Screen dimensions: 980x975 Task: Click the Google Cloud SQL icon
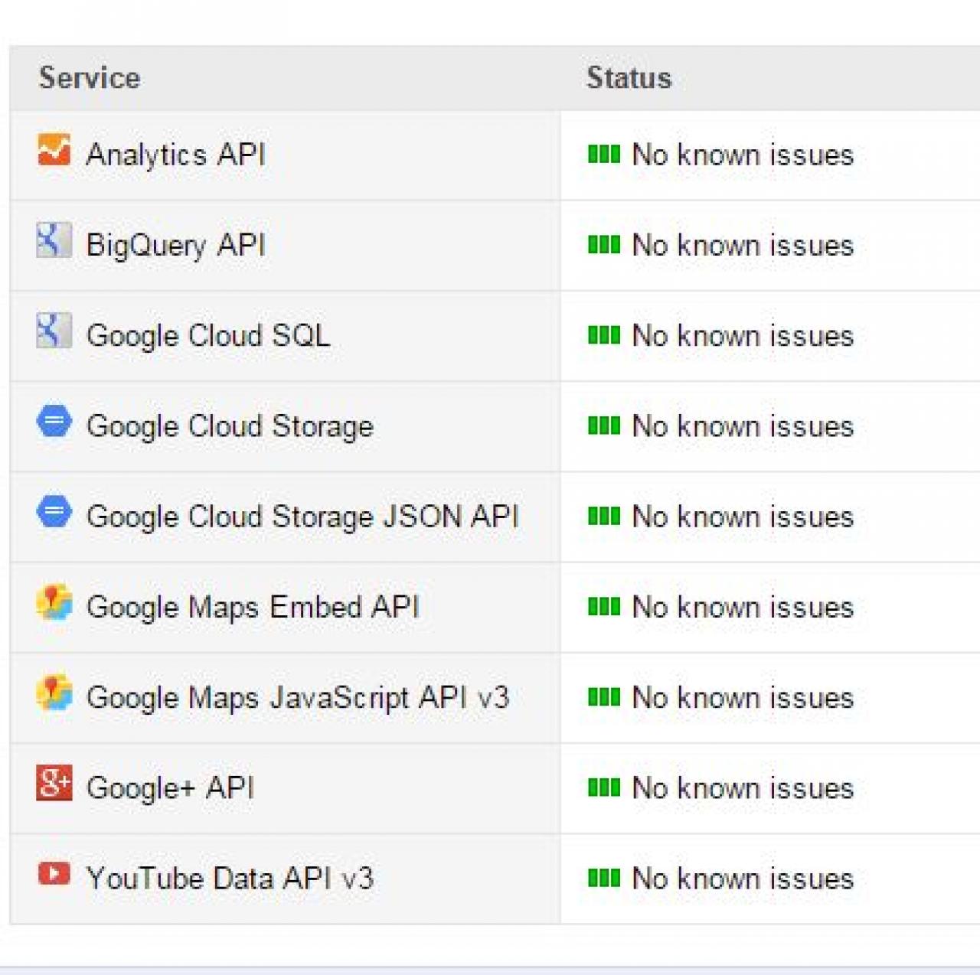tap(54, 331)
